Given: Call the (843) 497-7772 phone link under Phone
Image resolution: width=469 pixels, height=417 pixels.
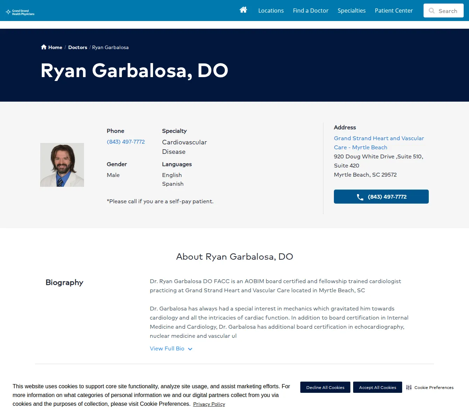Looking at the screenshot, I should [x=126, y=142].
